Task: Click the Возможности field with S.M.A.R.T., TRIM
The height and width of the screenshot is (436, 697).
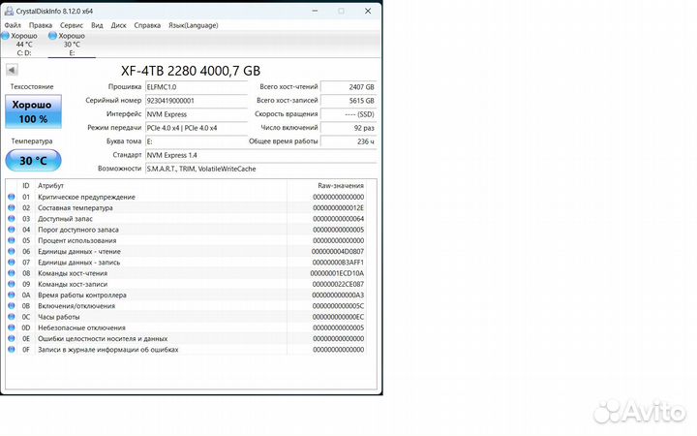Action: (x=261, y=169)
